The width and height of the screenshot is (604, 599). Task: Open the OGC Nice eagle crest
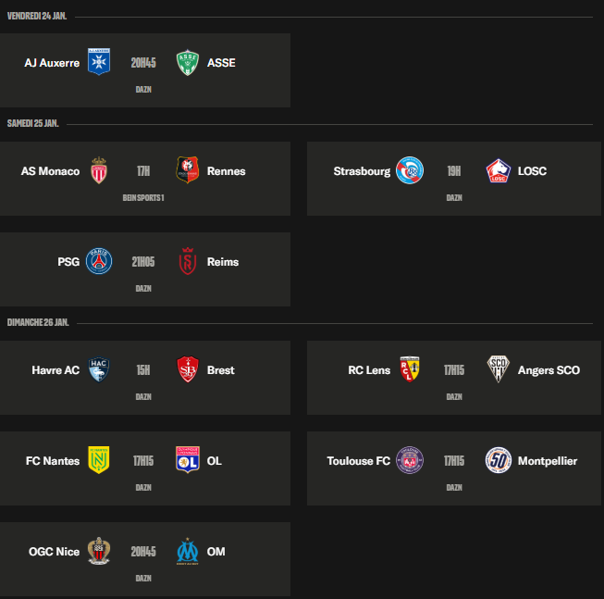pyautogui.click(x=99, y=551)
